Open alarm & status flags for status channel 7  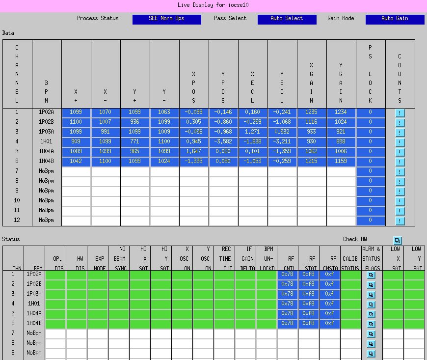point(371,334)
